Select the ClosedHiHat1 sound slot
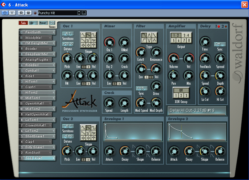 (x=36, y=125)
